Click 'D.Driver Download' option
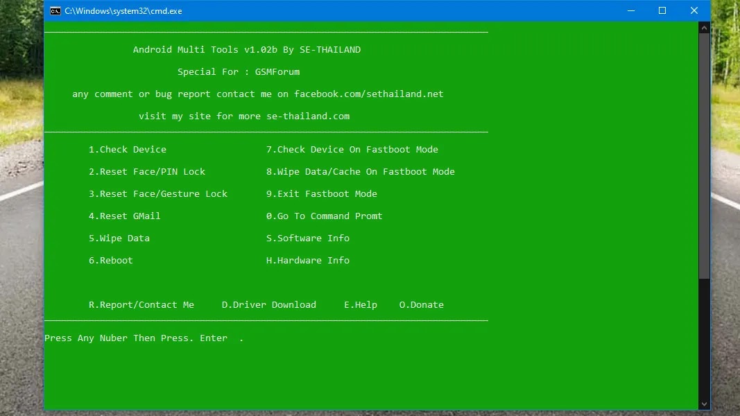This screenshot has width=740, height=416. (269, 304)
